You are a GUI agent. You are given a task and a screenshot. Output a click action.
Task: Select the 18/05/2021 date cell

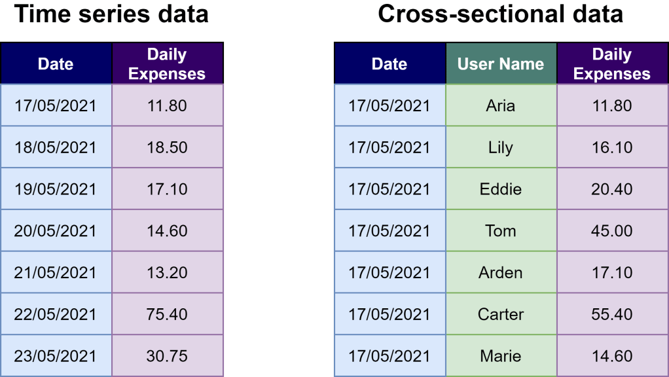(x=56, y=147)
